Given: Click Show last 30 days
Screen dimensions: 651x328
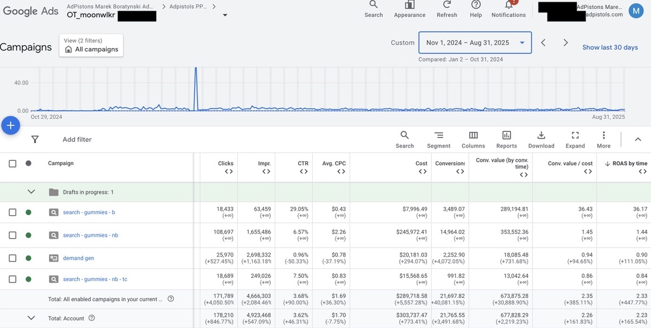Looking at the screenshot, I should [610, 47].
